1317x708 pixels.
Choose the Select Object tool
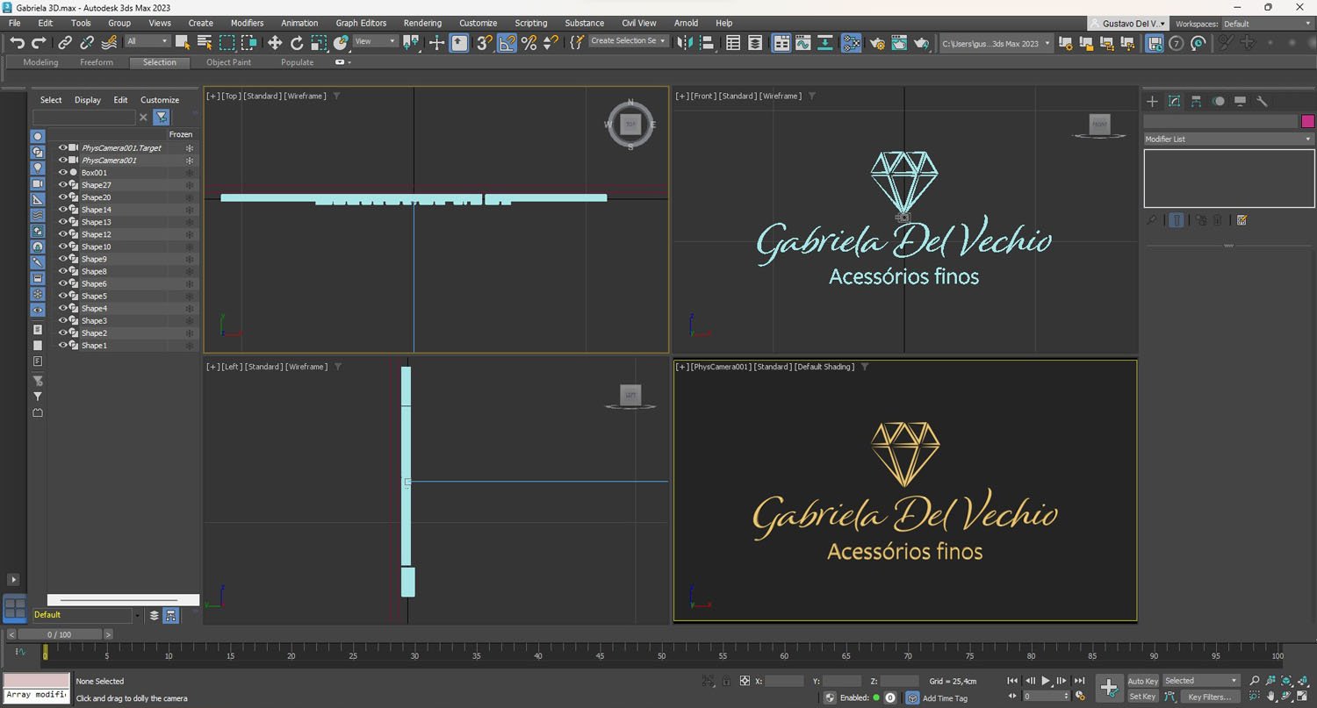pos(183,42)
